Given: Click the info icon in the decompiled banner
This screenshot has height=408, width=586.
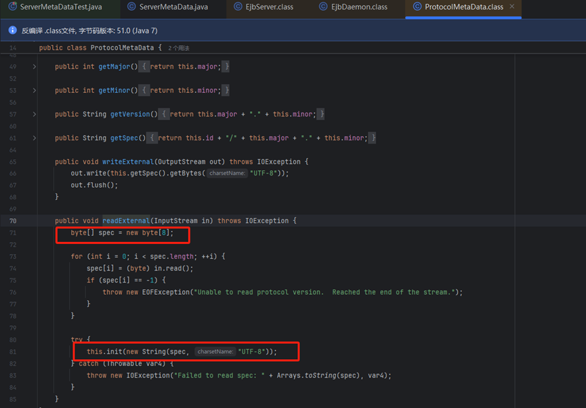Looking at the screenshot, I should [x=13, y=30].
